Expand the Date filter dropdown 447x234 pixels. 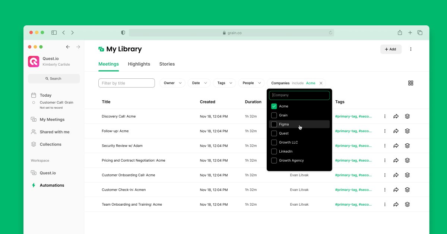[x=199, y=83]
